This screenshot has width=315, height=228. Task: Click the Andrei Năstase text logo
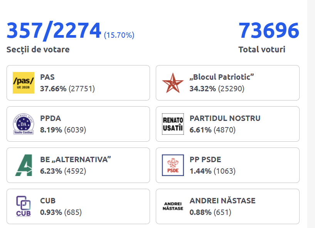point(173,206)
